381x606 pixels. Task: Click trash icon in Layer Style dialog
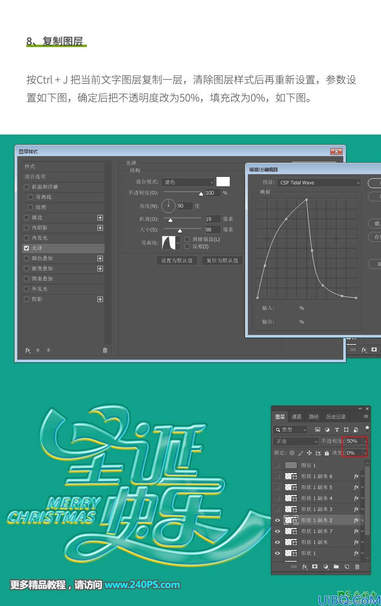pos(105,350)
